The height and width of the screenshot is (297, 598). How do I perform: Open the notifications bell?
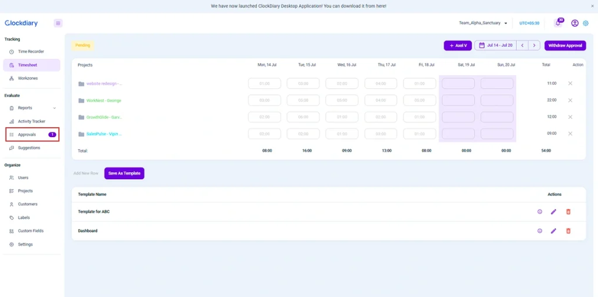(x=558, y=23)
